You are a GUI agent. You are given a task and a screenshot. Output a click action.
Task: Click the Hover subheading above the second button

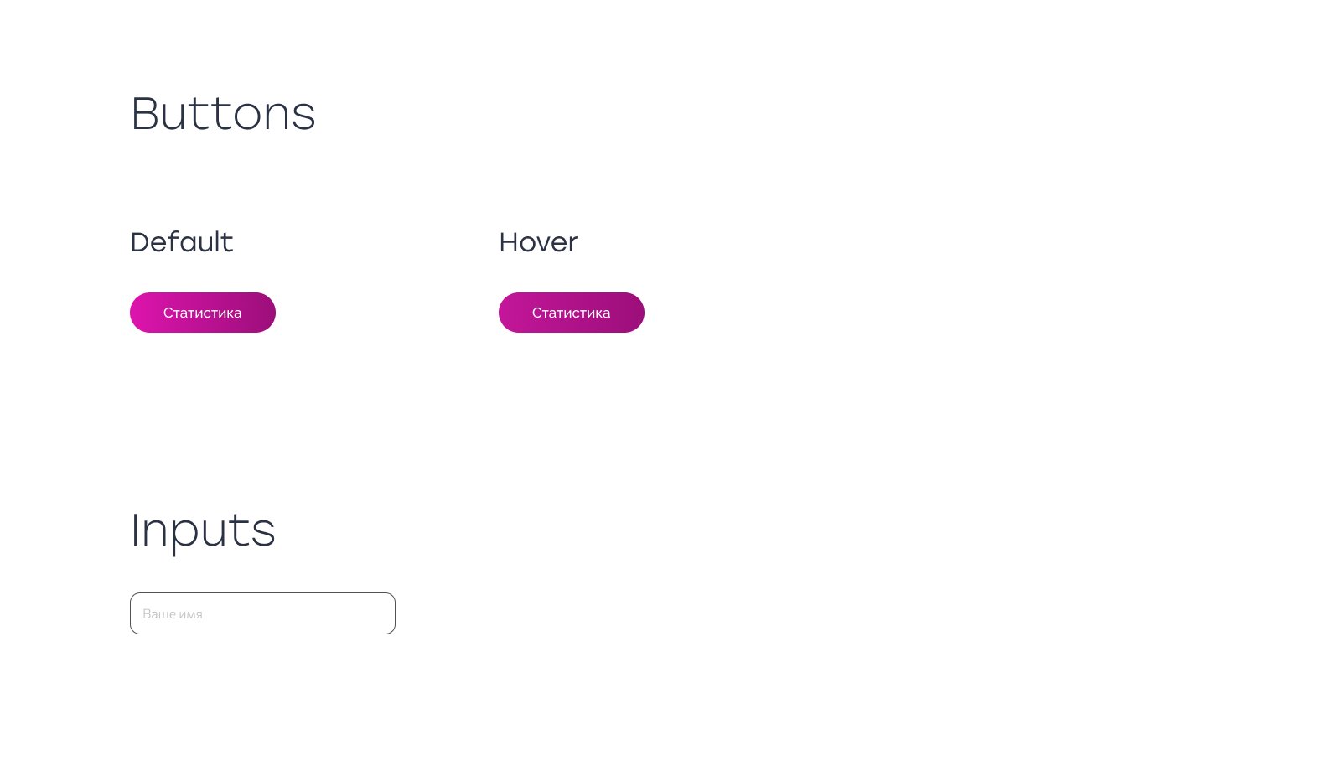pyautogui.click(x=538, y=242)
